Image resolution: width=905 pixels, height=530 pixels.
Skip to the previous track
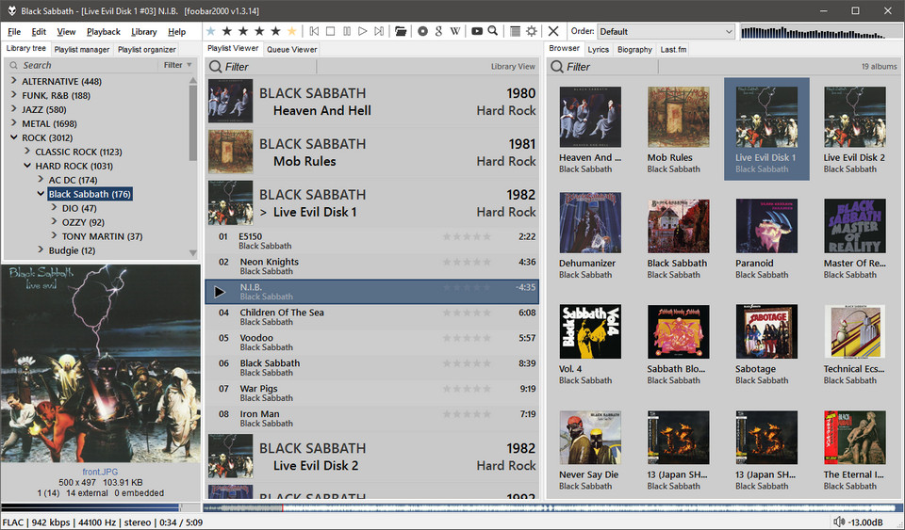(314, 31)
